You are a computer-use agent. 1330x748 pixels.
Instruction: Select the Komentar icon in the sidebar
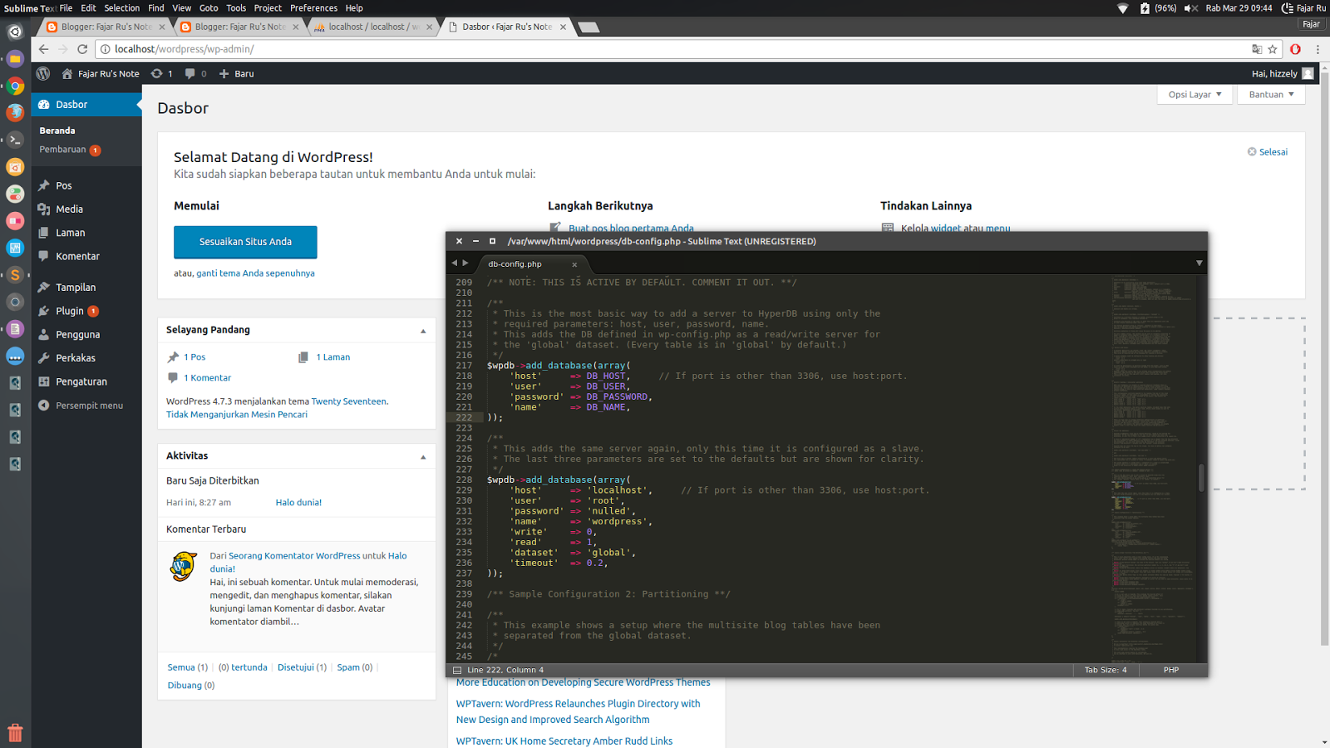click(x=46, y=256)
